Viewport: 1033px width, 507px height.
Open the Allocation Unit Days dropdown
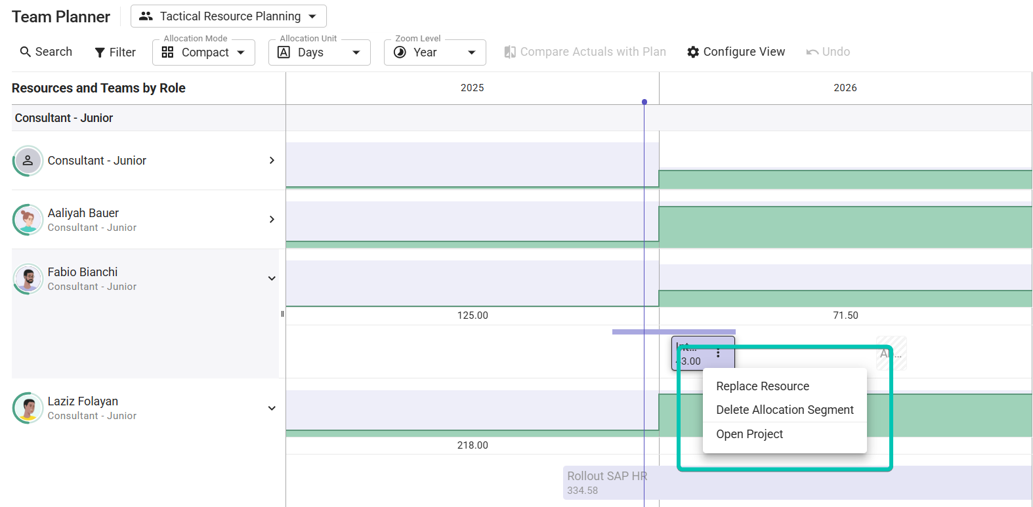(x=320, y=52)
